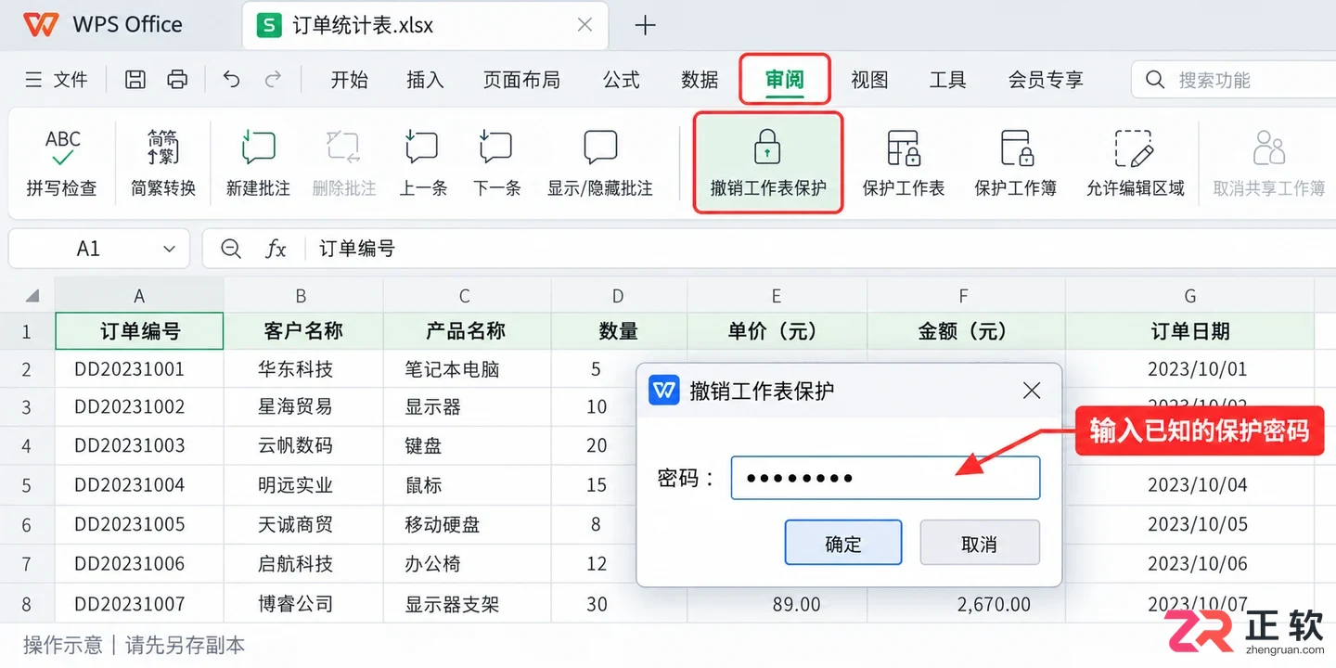
Task: Select cell containing 显示器支架
Action: point(467,604)
